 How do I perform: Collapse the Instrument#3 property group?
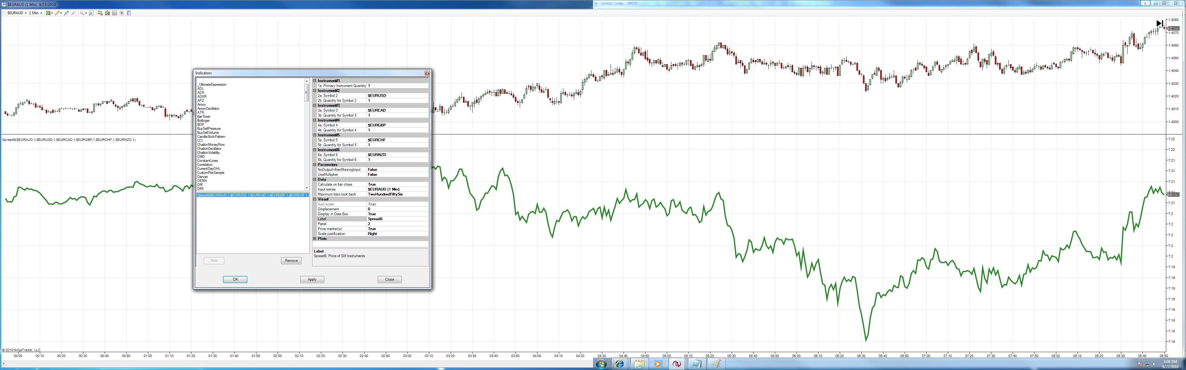315,106
